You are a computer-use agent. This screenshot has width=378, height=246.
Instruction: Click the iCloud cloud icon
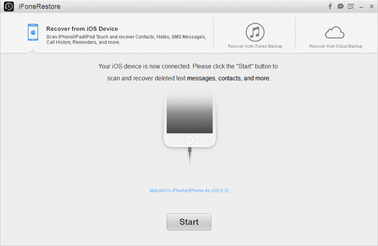(x=336, y=32)
